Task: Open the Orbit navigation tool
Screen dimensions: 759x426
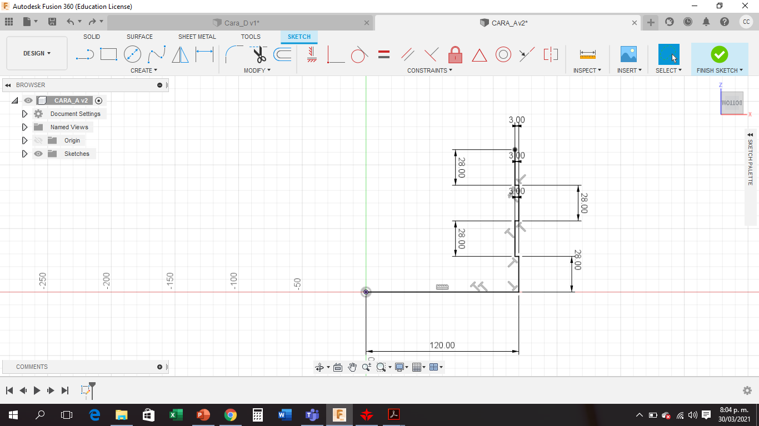Action: point(319,367)
